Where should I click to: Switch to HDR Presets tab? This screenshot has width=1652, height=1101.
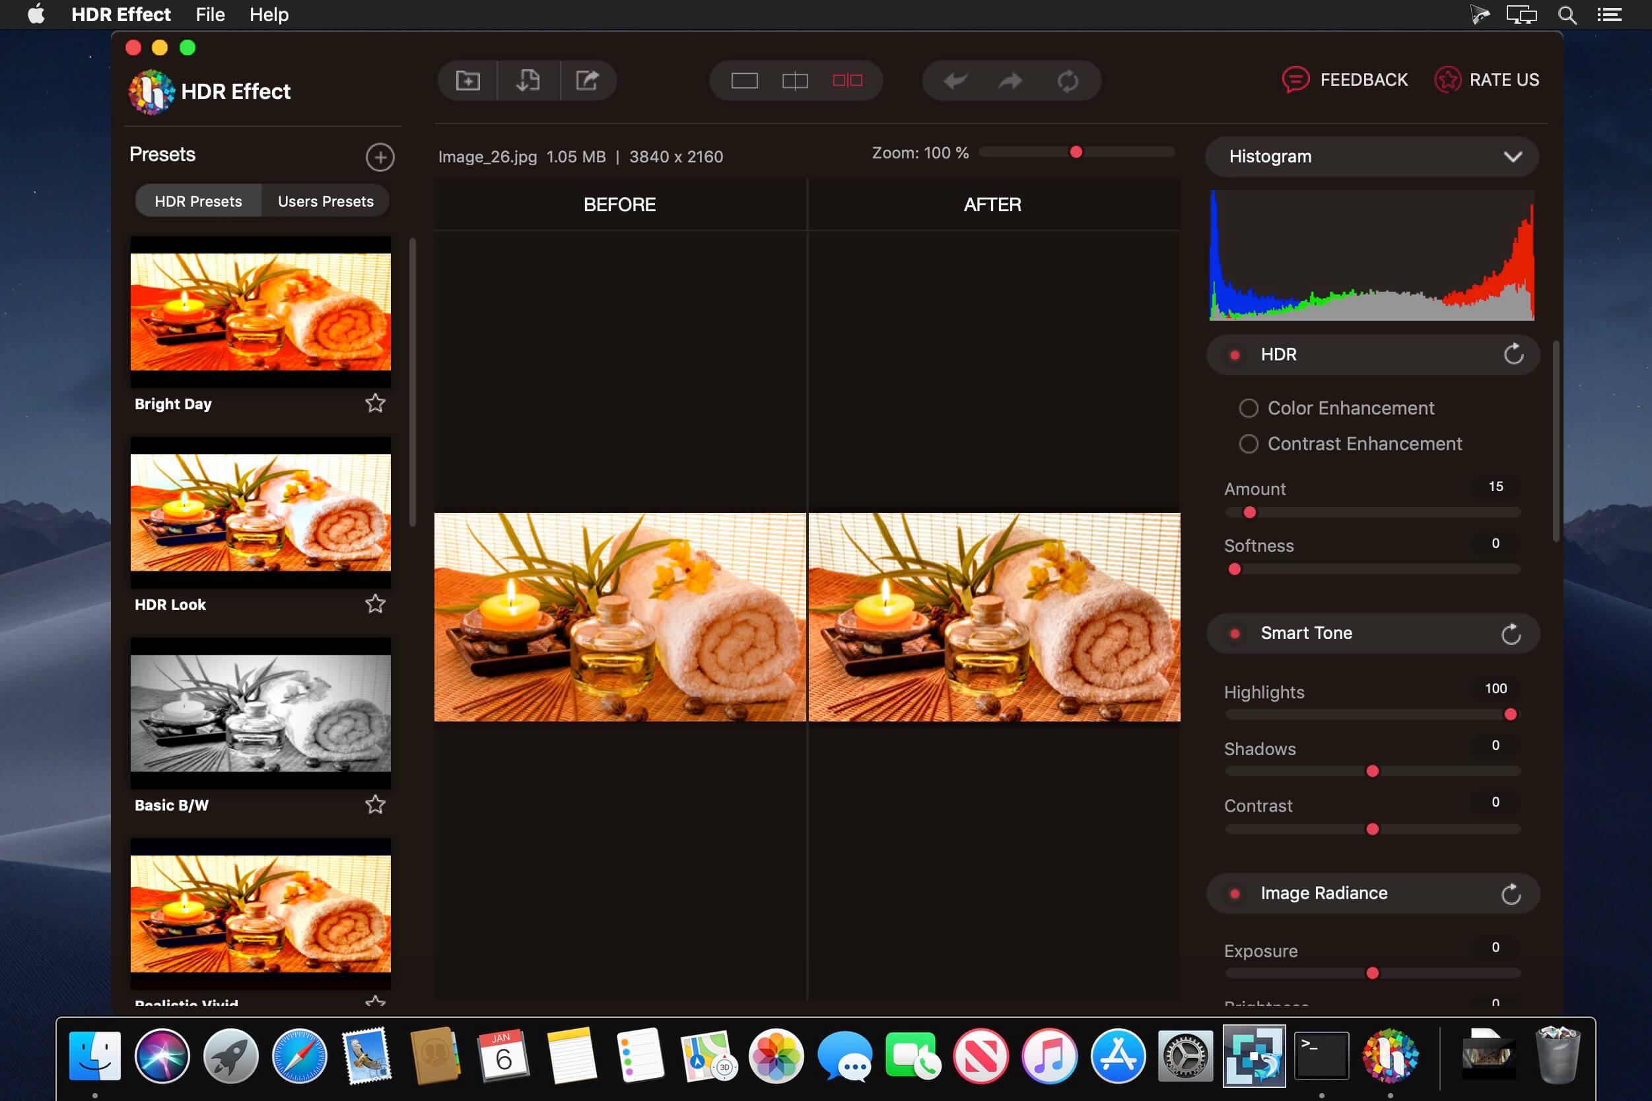198,201
